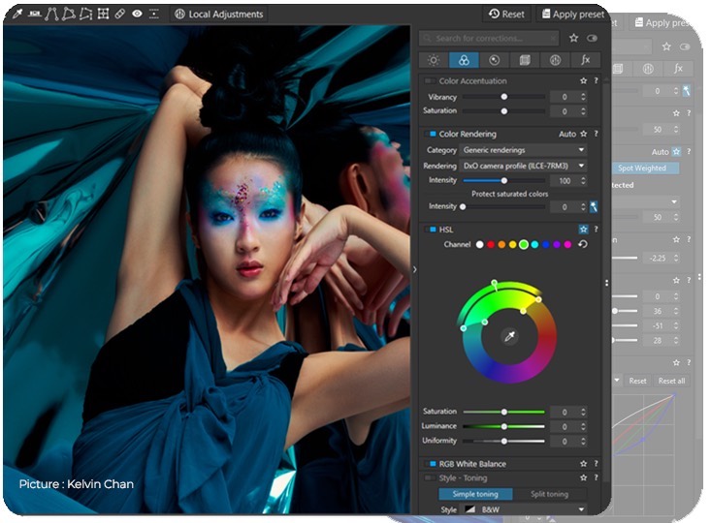This screenshot has width=711, height=523.
Task: Click the Color Rendering Intensity slider handle
Action: (x=503, y=180)
